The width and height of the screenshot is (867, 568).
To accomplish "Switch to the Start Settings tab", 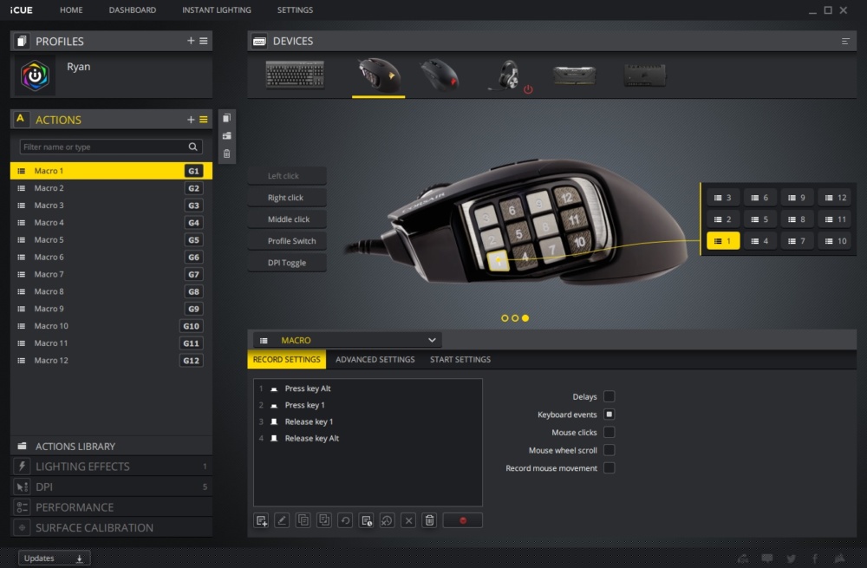I will click(x=460, y=360).
